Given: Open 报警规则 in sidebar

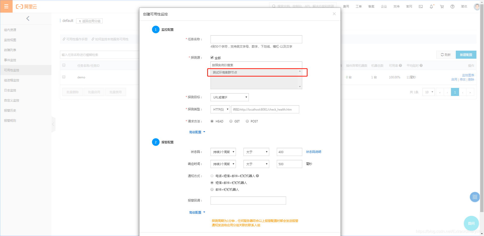Looking at the screenshot, I should click(x=10, y=120).
